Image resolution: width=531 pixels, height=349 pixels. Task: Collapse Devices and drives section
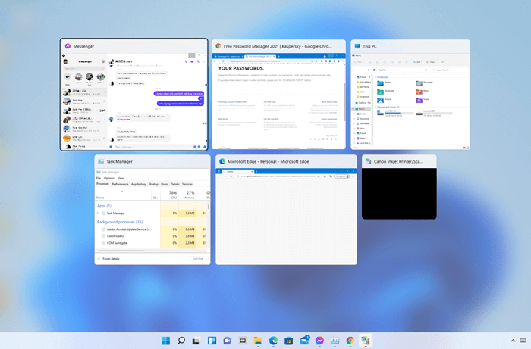coord(375,107)
